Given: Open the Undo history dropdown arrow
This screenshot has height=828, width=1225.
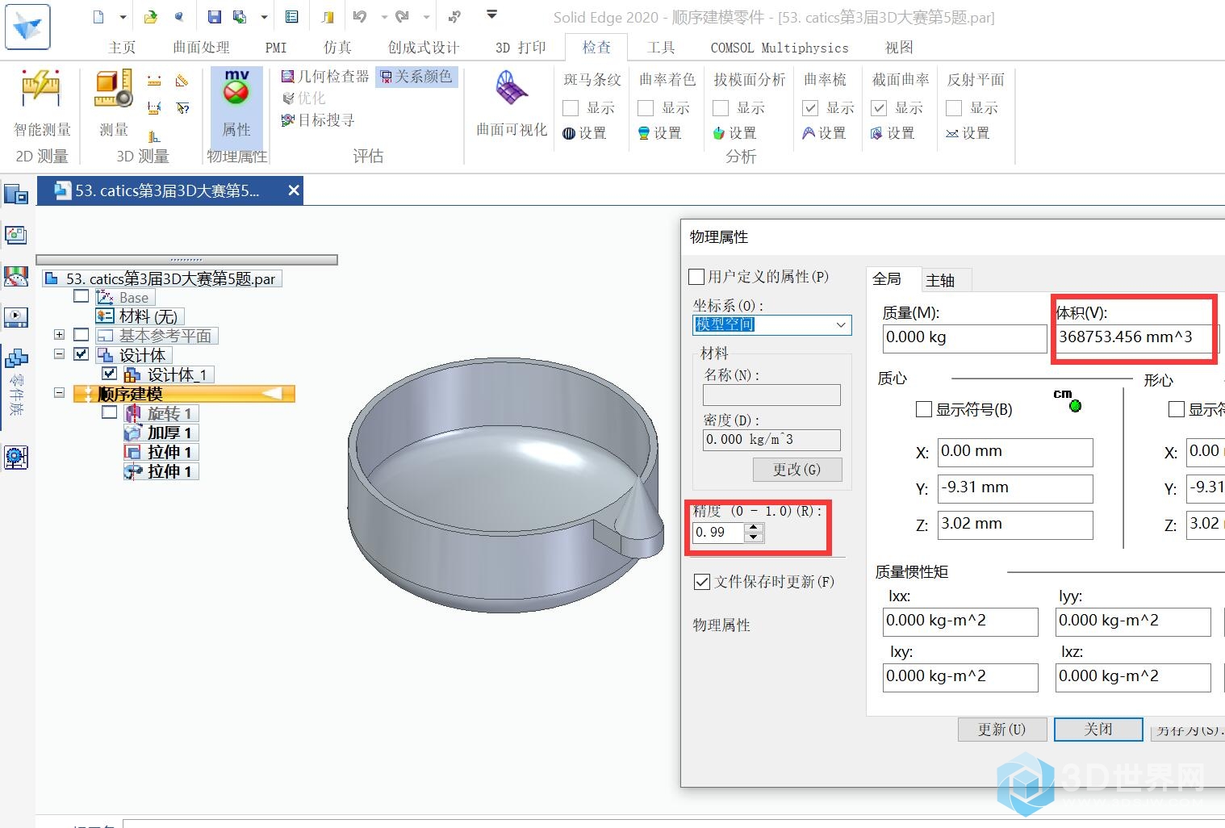Looking at the screenshot, I should click(x=384, y=16).
